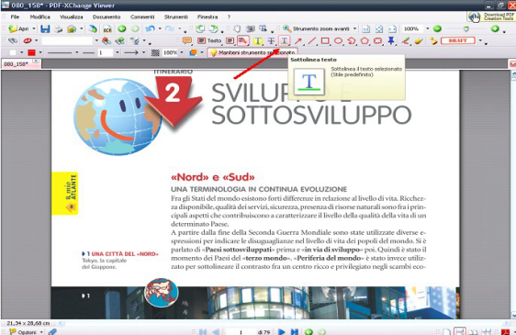This screenshot has width=516, height=335.
Task: Click the OCR page icon
Action: pyautogui.click(x=107, y=29)
